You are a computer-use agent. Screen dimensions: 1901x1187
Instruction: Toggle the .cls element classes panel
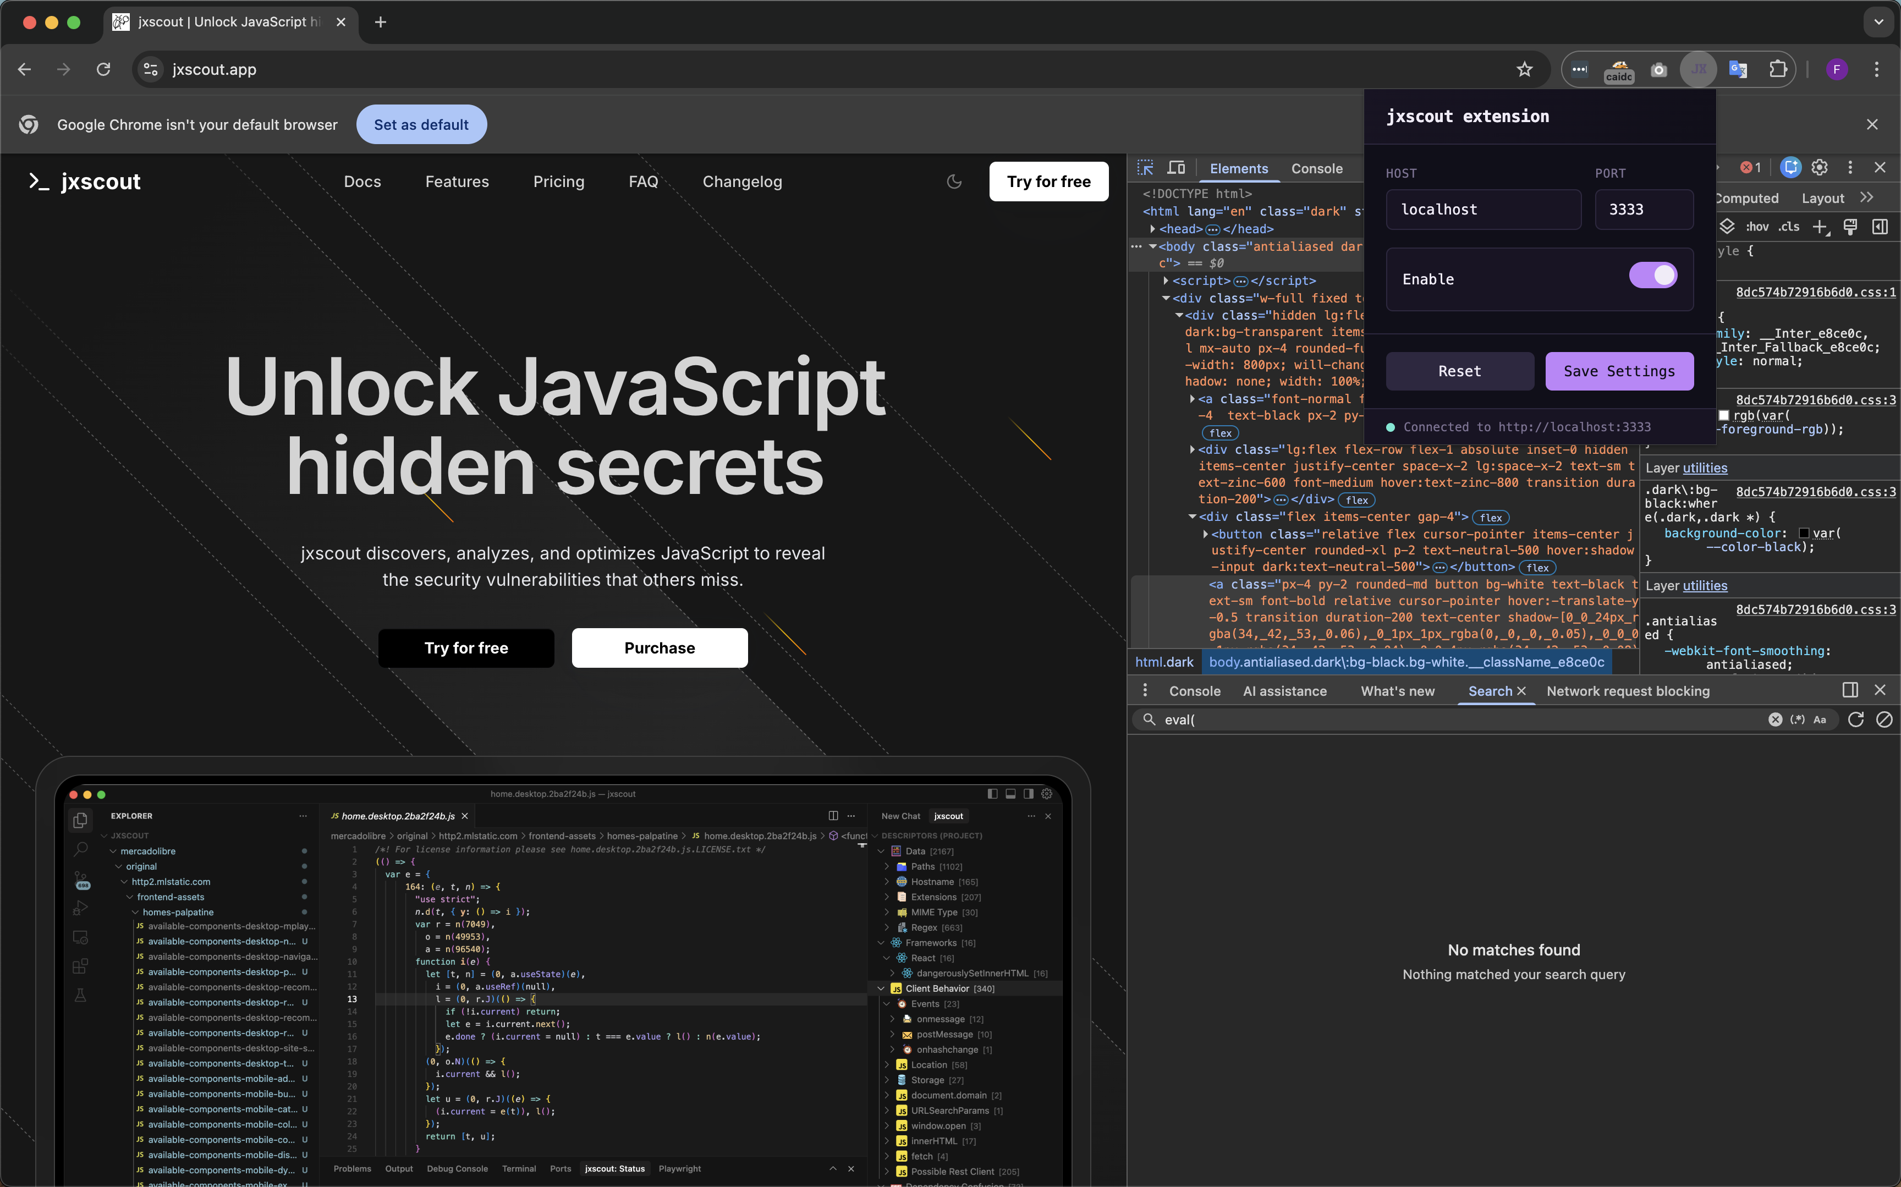coord(1789,227)
